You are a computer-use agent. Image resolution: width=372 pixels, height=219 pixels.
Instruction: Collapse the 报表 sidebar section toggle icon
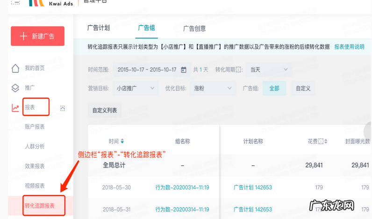[x=63, y=108]
